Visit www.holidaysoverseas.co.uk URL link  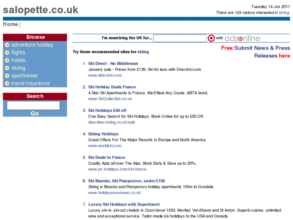114,193
